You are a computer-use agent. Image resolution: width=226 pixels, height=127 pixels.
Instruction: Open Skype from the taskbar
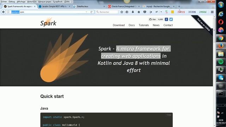221,78
